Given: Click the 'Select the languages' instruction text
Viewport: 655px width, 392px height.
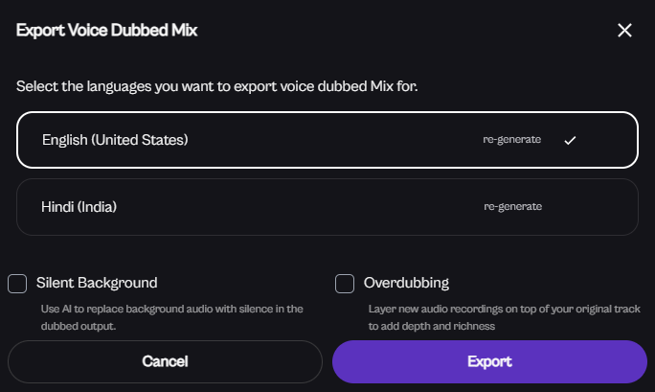Looking at the screenshot, I should coord(217,87).
